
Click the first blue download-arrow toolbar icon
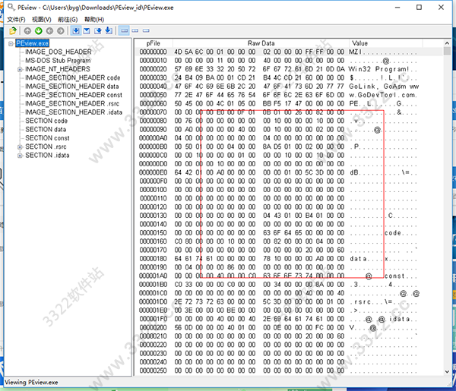click(76, 30)
